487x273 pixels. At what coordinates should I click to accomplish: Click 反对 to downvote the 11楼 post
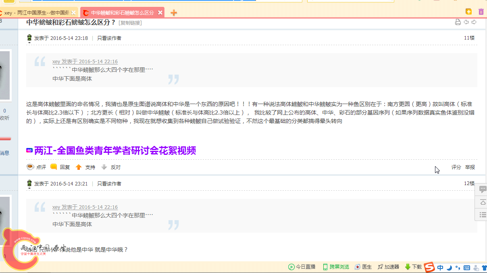click(116, 167)
